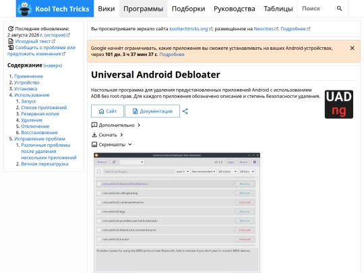The image size is (364, 273).
Task: Go to Вечная перезагрузка subsection
Action: point(44,164)
